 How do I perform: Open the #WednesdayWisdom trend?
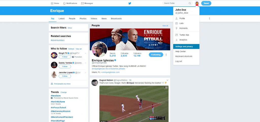coord(60,111)
